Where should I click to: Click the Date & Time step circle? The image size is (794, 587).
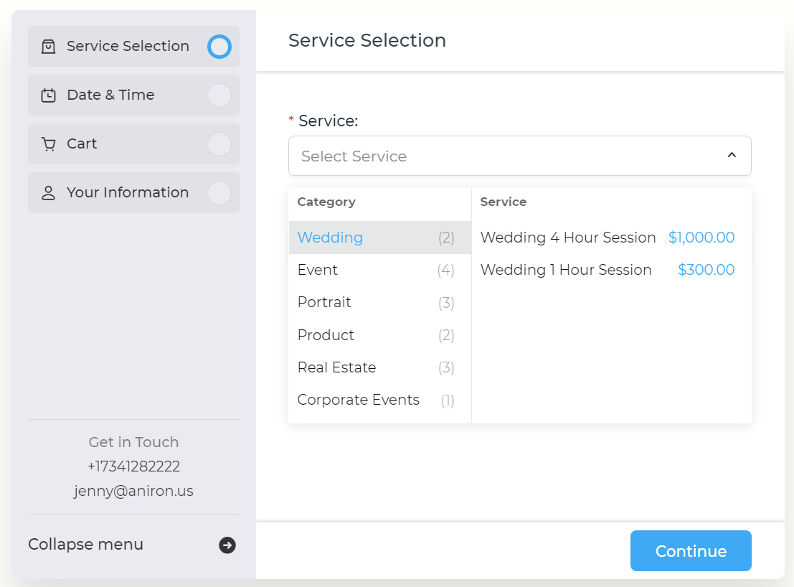(x=219, y=95)
